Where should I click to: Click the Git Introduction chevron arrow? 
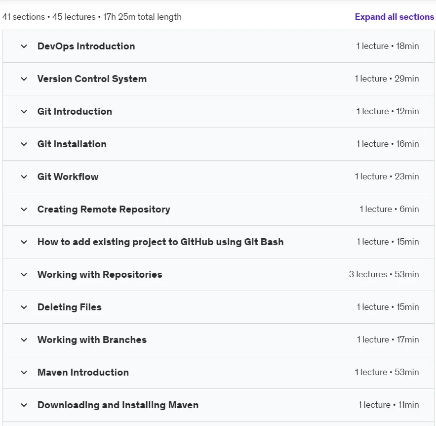coord(24,112)
